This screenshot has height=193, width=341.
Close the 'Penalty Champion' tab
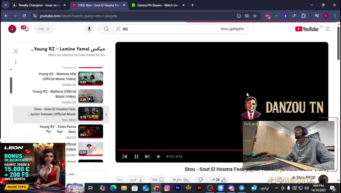(x=64, y=5)
